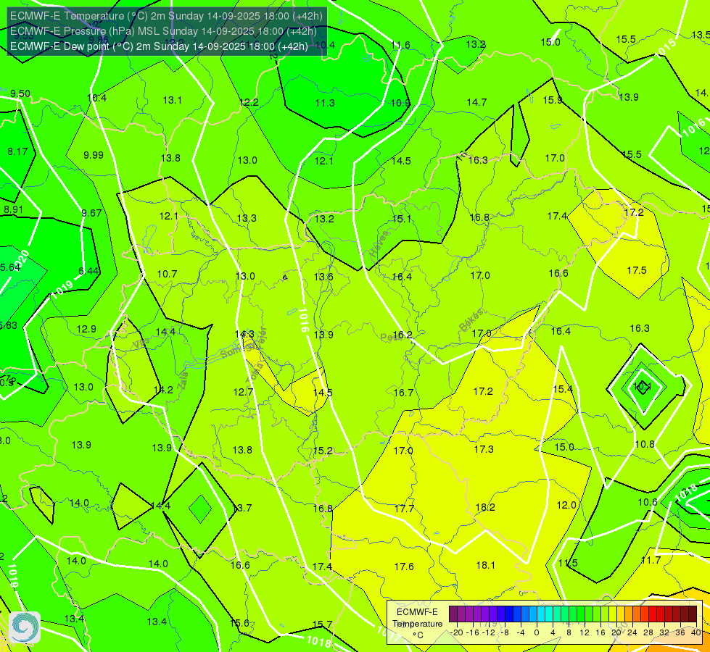Click the 10.7 temperature value
Viewport: 710px width, 652px height.
click(167, 274)
